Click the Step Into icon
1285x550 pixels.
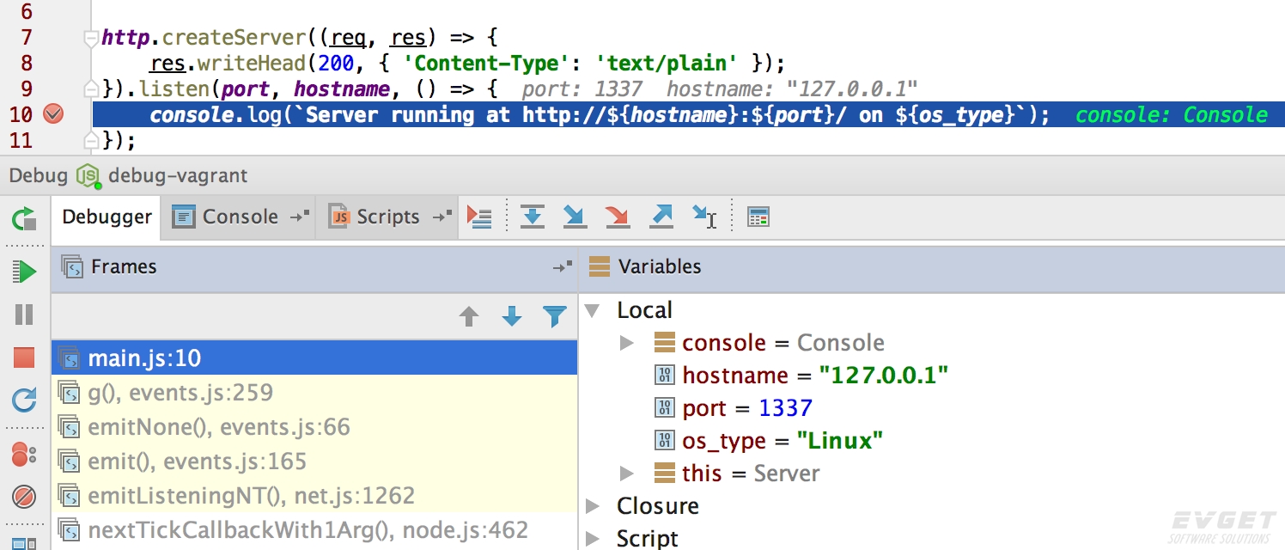pos(575,217)
